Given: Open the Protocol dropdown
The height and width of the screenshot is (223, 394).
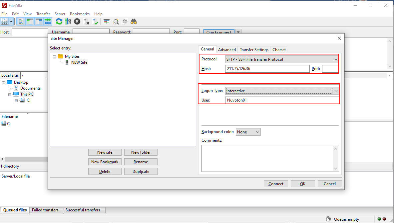Looking at the screenshot, I should [281, 59].
